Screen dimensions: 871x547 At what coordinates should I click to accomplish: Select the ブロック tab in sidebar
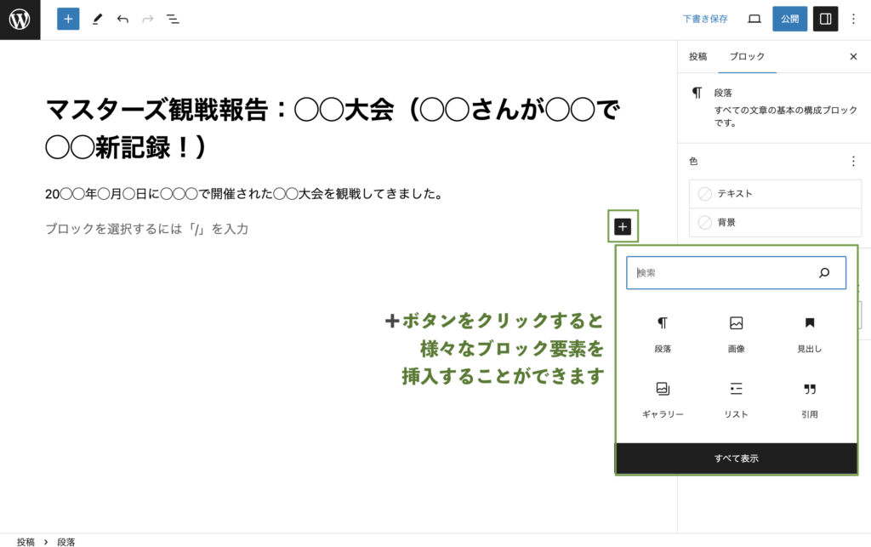pos(747,57)
